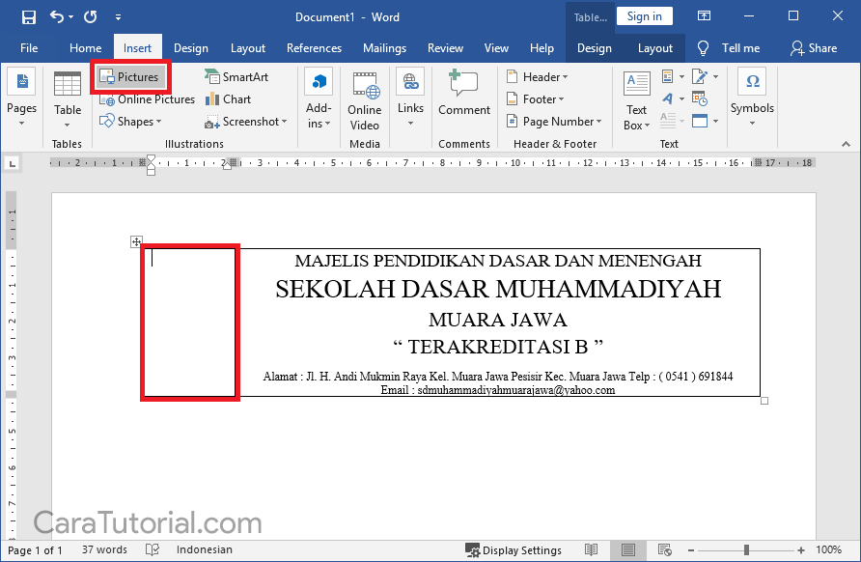Open Table Tools Layout tab

pos(654,48)
